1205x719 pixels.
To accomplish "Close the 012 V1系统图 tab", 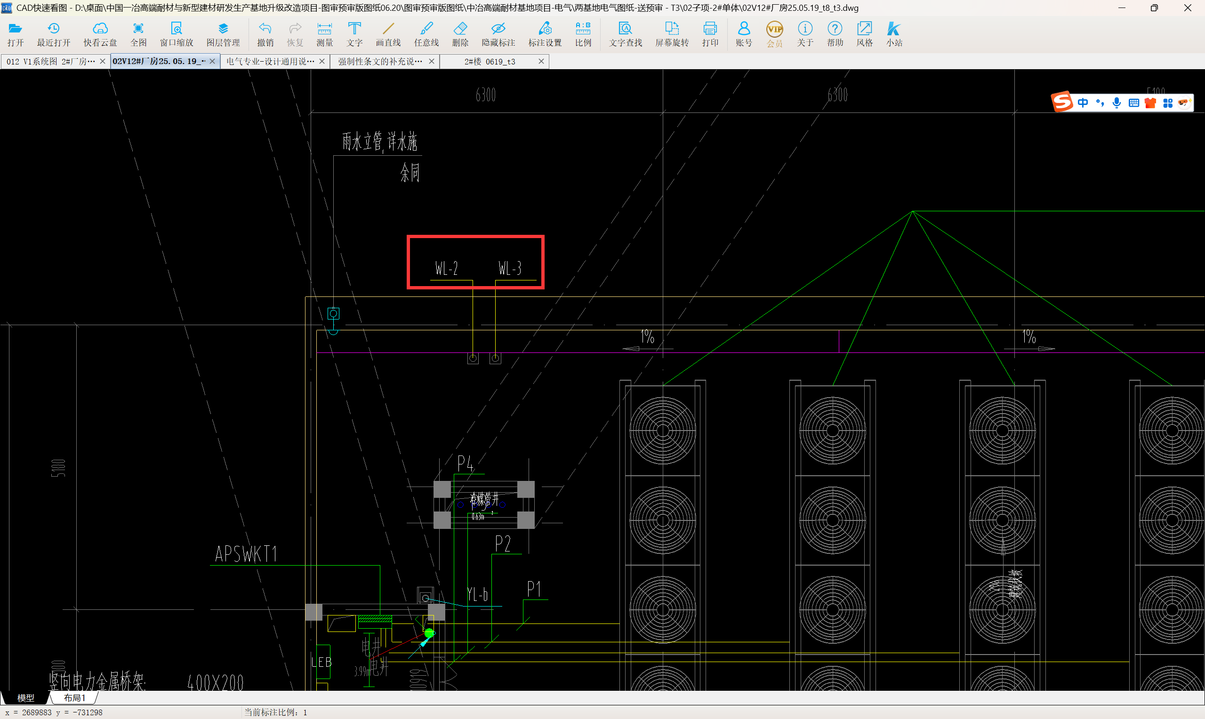I will click(x=102, y=62).
